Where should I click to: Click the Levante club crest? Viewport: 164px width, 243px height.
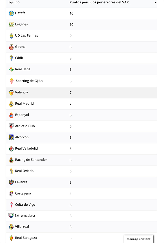click(x=11, y=183)
